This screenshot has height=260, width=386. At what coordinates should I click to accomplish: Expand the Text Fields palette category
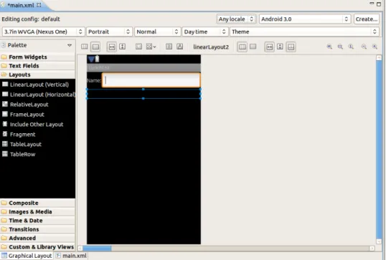[37, 66]
